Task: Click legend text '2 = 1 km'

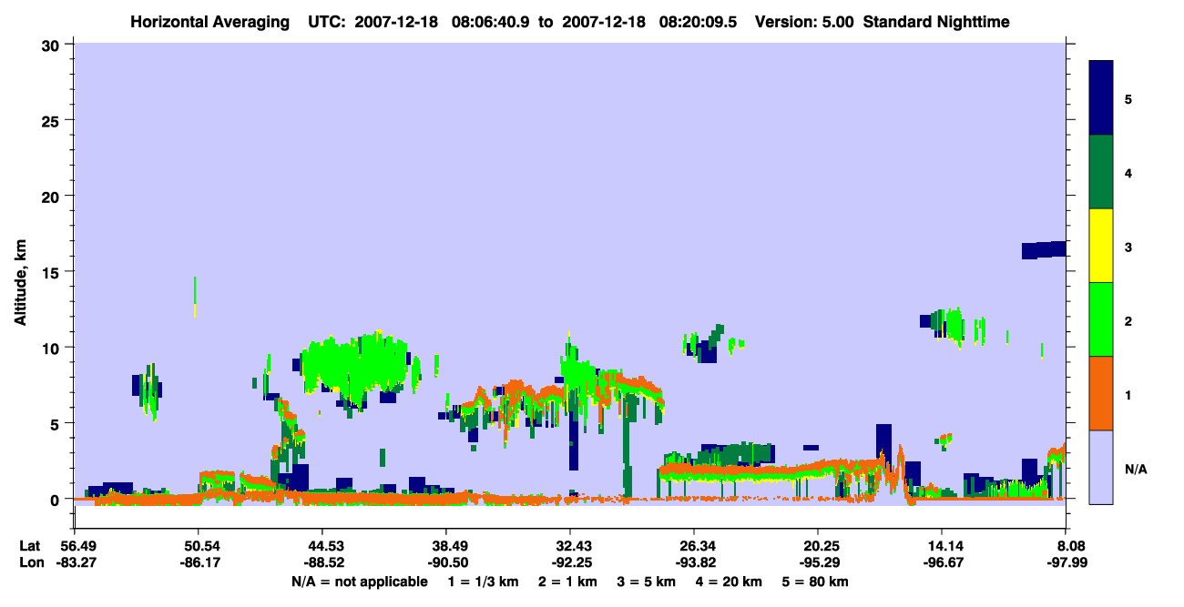Action: pos(567,582)
